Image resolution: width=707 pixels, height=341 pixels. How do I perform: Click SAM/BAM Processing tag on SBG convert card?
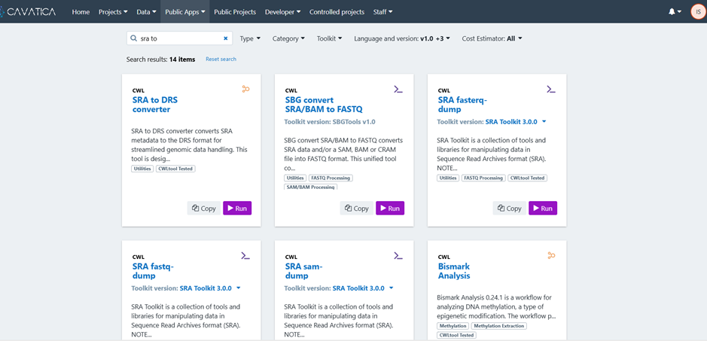(311, 187)
